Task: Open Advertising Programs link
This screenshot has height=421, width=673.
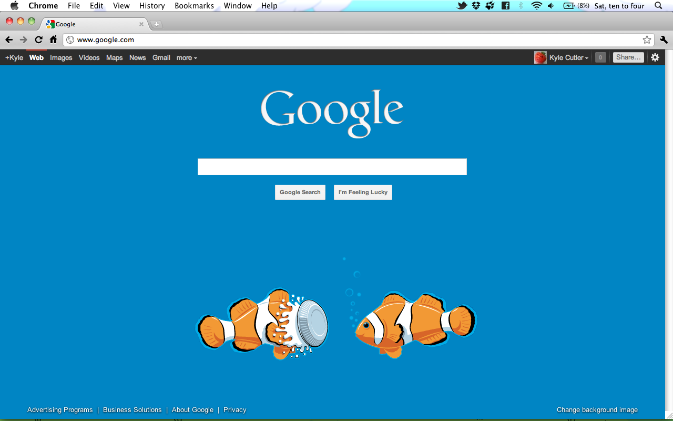Action: [60, 410]
